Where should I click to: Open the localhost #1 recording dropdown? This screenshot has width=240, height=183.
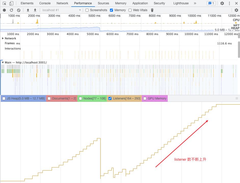tap(61, 10)
